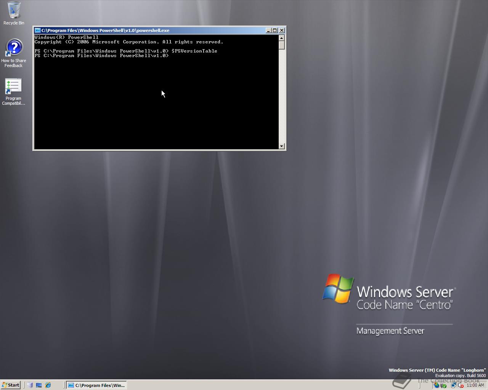Click the Windows Update tray icon

(x=436, y=385)
